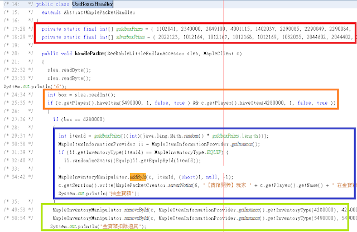
Task: Click the highlighted addById method
Action: coord(138,177)
